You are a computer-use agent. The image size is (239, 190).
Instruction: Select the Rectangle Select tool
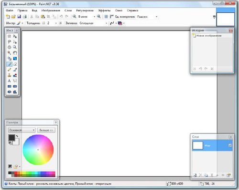click(x=10, y=36)
